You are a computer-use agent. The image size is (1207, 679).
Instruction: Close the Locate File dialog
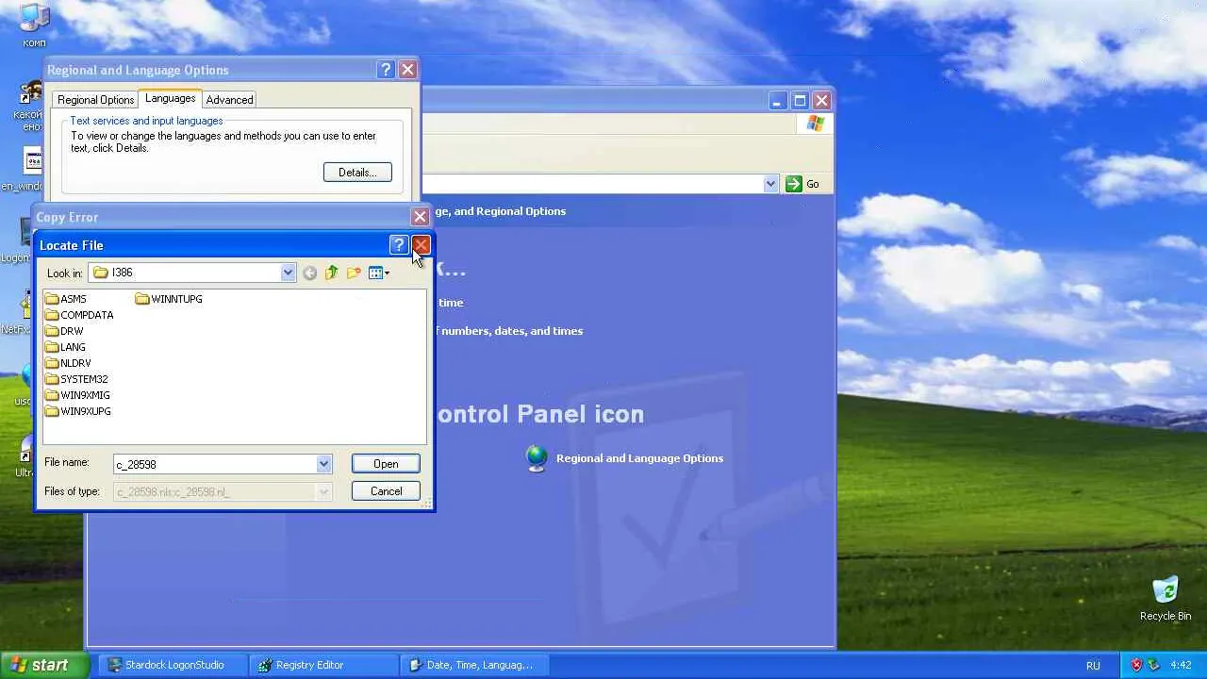(x=421, y=245)
